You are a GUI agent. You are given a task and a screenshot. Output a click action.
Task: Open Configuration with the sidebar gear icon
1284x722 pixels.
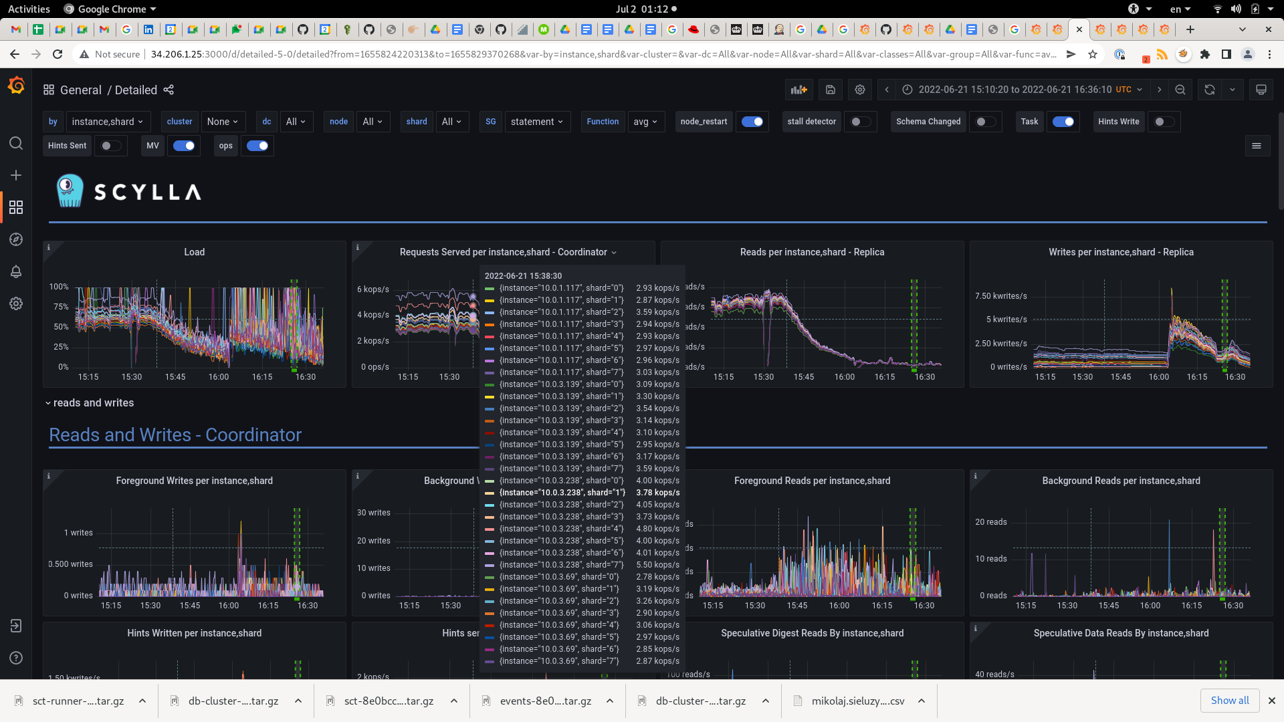(x=16, y=304)
